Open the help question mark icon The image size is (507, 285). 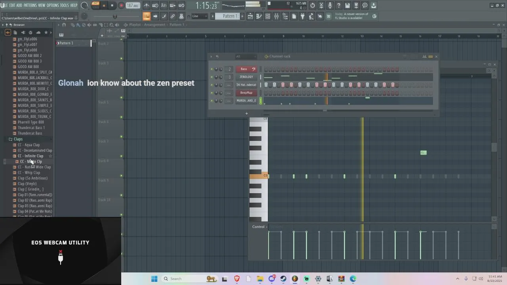[x=339, y=6]
